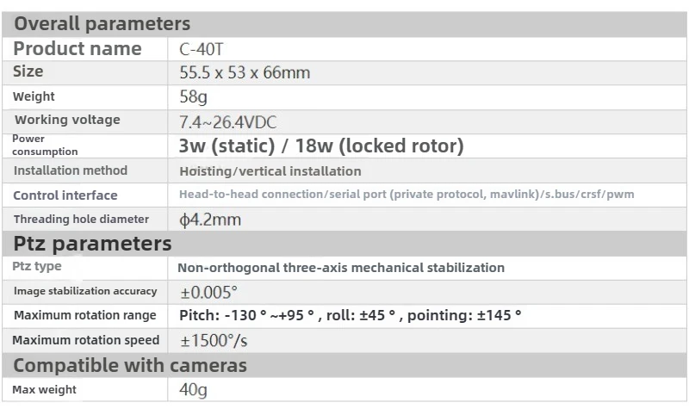This screenshot has height=415, width=689.
Task: Click the "Overall parameters" section header
Action: pyautogui.click(x=102, y=23)
